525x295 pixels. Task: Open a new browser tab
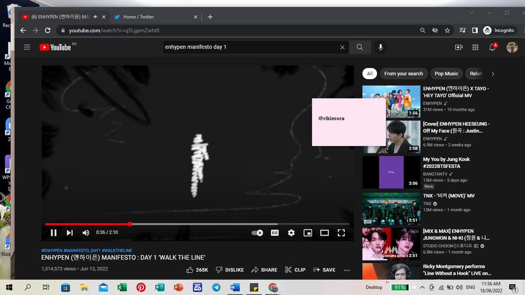point(210,17)
